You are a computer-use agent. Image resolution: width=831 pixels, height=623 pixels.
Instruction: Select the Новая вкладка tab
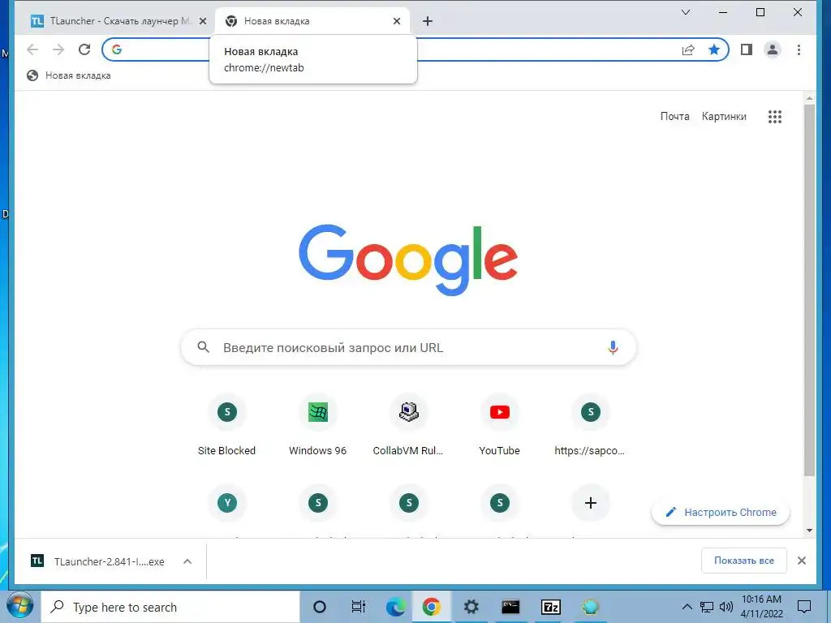point(313,21)
